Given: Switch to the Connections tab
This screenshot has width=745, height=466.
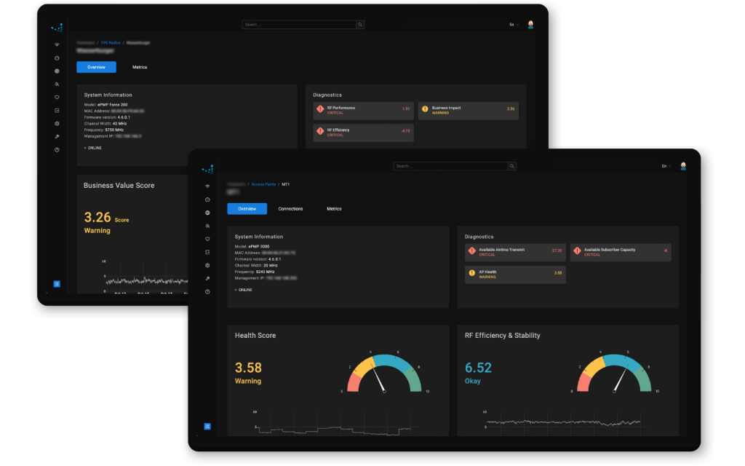Looking at the screenshot, I should [290, 209].
